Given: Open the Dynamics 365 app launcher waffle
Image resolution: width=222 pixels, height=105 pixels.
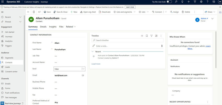Looking at the screenshot, I should click(3, 2).
